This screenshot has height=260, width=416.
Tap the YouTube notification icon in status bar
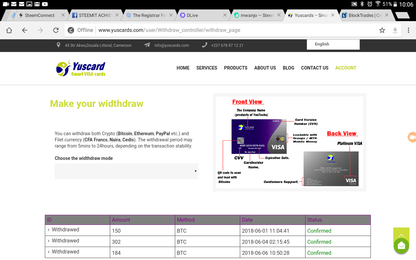pos(45,4)
